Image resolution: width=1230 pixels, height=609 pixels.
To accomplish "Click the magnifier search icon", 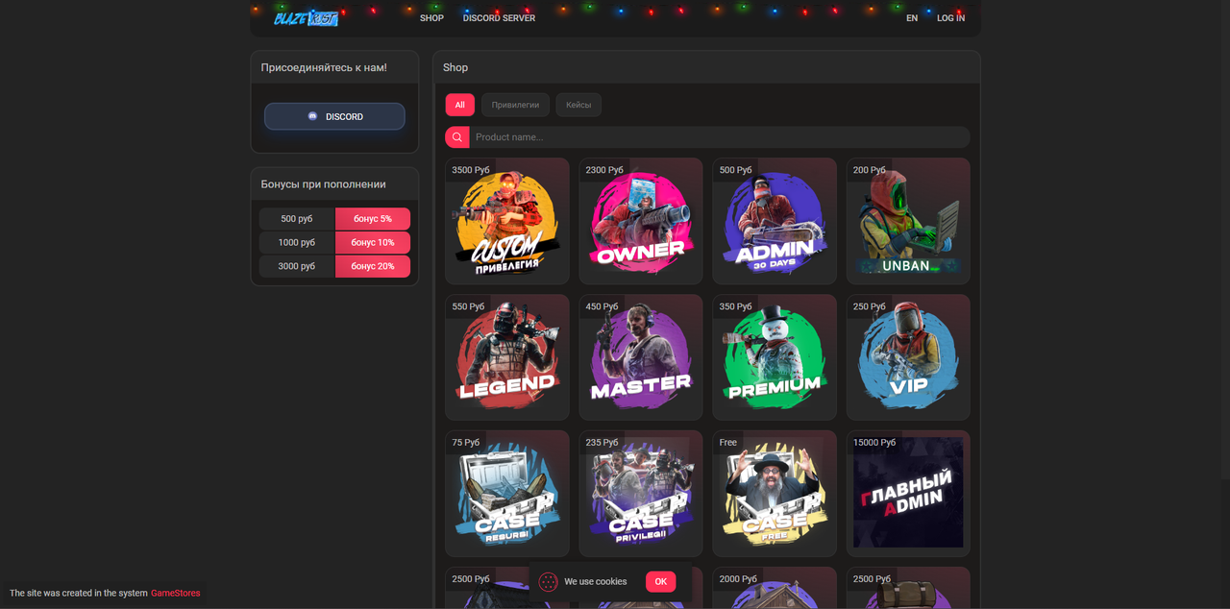I will 457,137.
